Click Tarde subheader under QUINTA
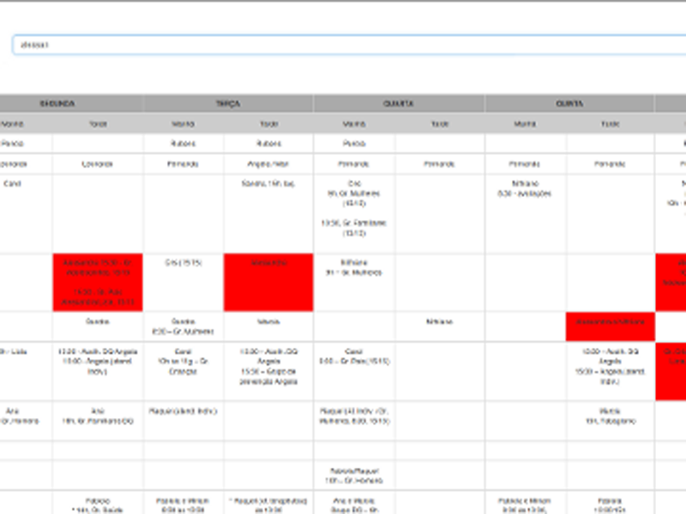Viewport: 686px width, 514px height. 611,123
